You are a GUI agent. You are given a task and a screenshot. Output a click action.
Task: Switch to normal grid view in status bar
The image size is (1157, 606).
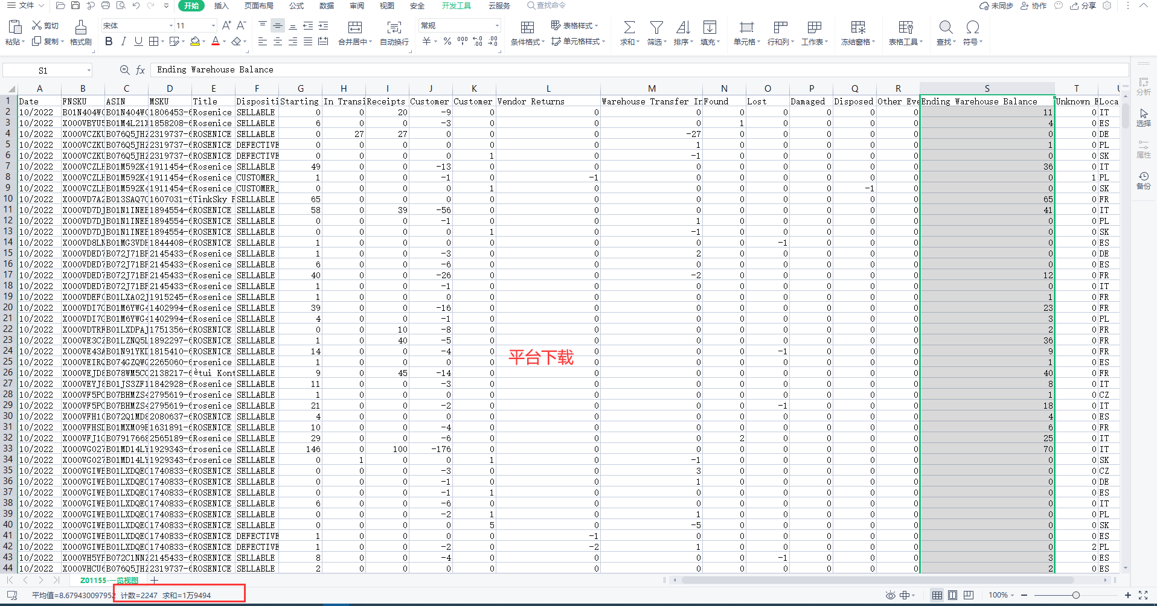[x=937, y=595]
